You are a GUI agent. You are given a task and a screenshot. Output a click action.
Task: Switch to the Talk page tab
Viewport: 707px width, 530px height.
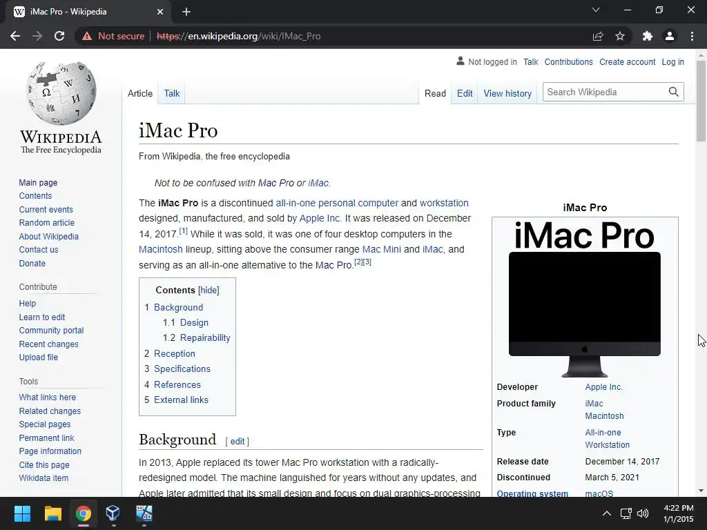coord(172,93)
